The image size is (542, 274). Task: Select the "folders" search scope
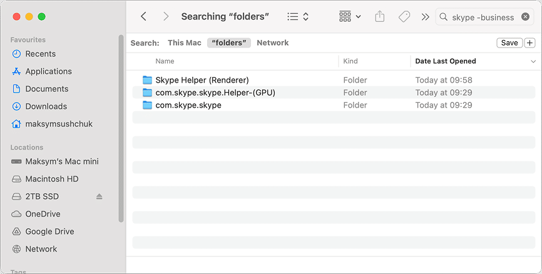[229, 43]
